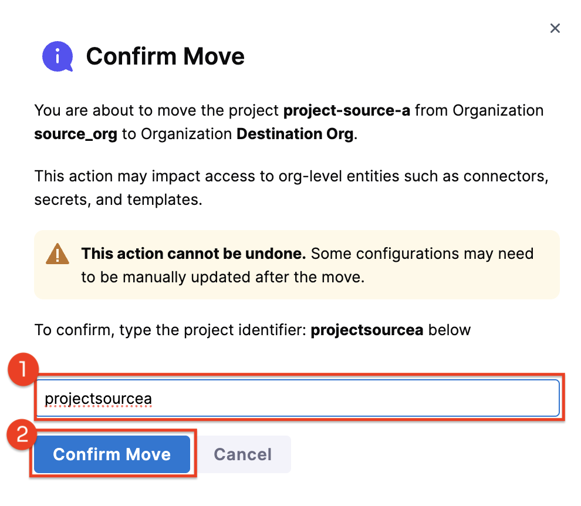This screenshot has width=581, height=506.
Task: Click the typed text projectsourcea inside the field
Action: tap(98, 399)
